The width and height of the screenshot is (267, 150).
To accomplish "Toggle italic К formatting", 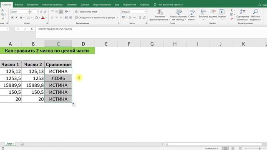I will (x=17, y=17).
